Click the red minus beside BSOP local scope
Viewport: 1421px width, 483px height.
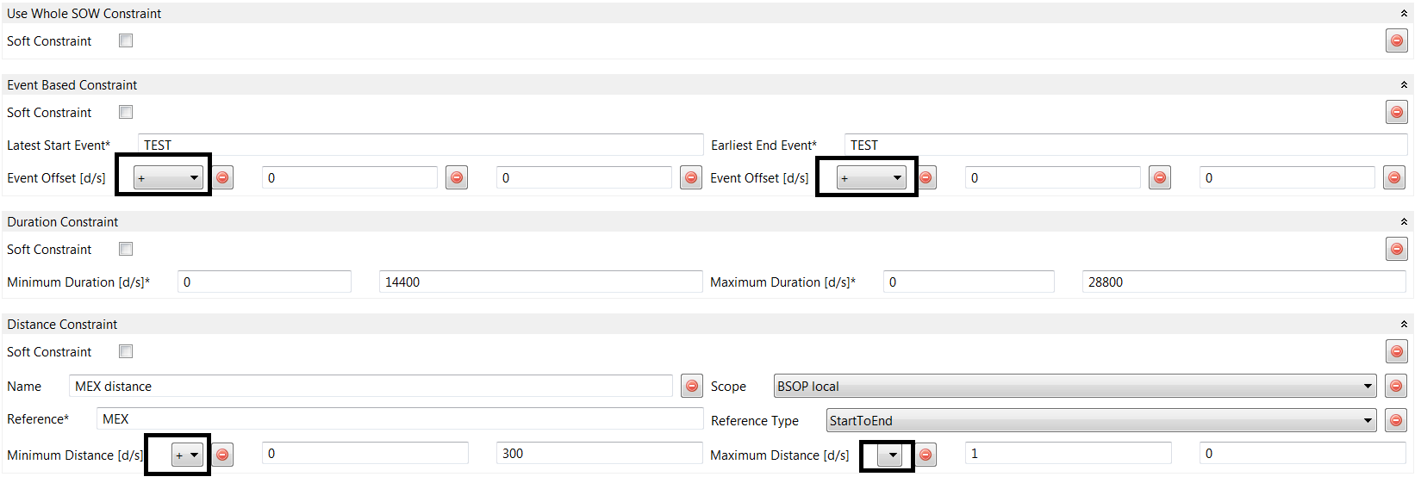tap(1396, 386)
